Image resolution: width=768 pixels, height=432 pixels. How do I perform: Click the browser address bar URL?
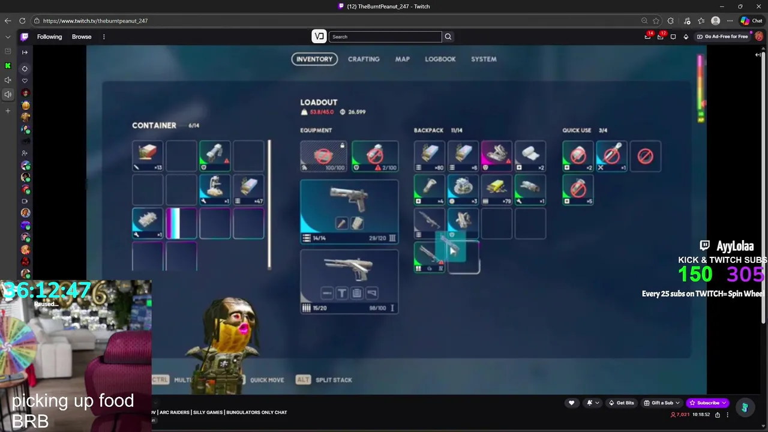tap(95, 20)
